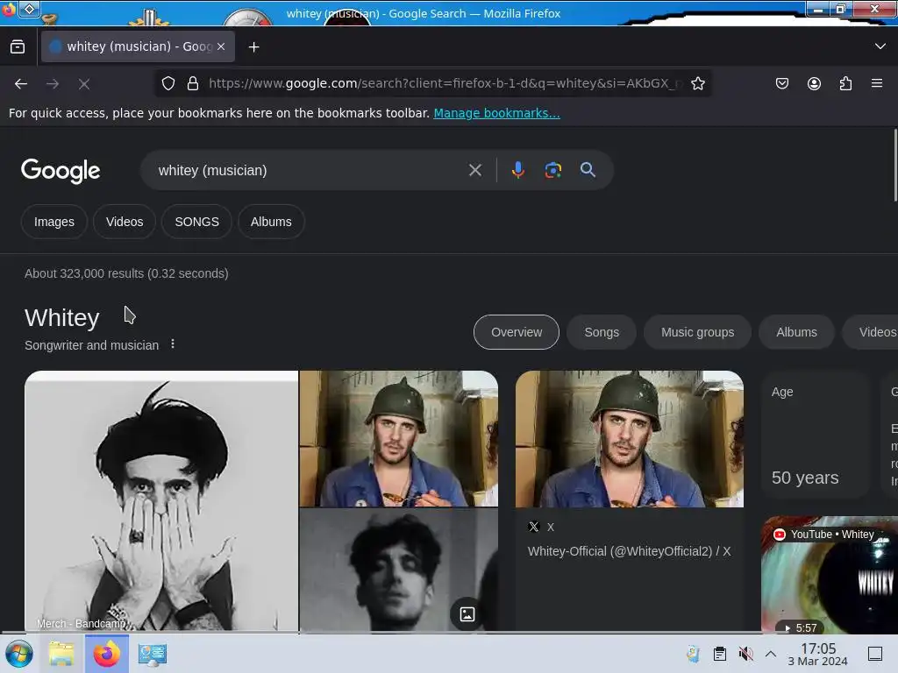Viewport: 898px width, 673px height.
Task: Select the Images filter chip
Action: [53, 222]
